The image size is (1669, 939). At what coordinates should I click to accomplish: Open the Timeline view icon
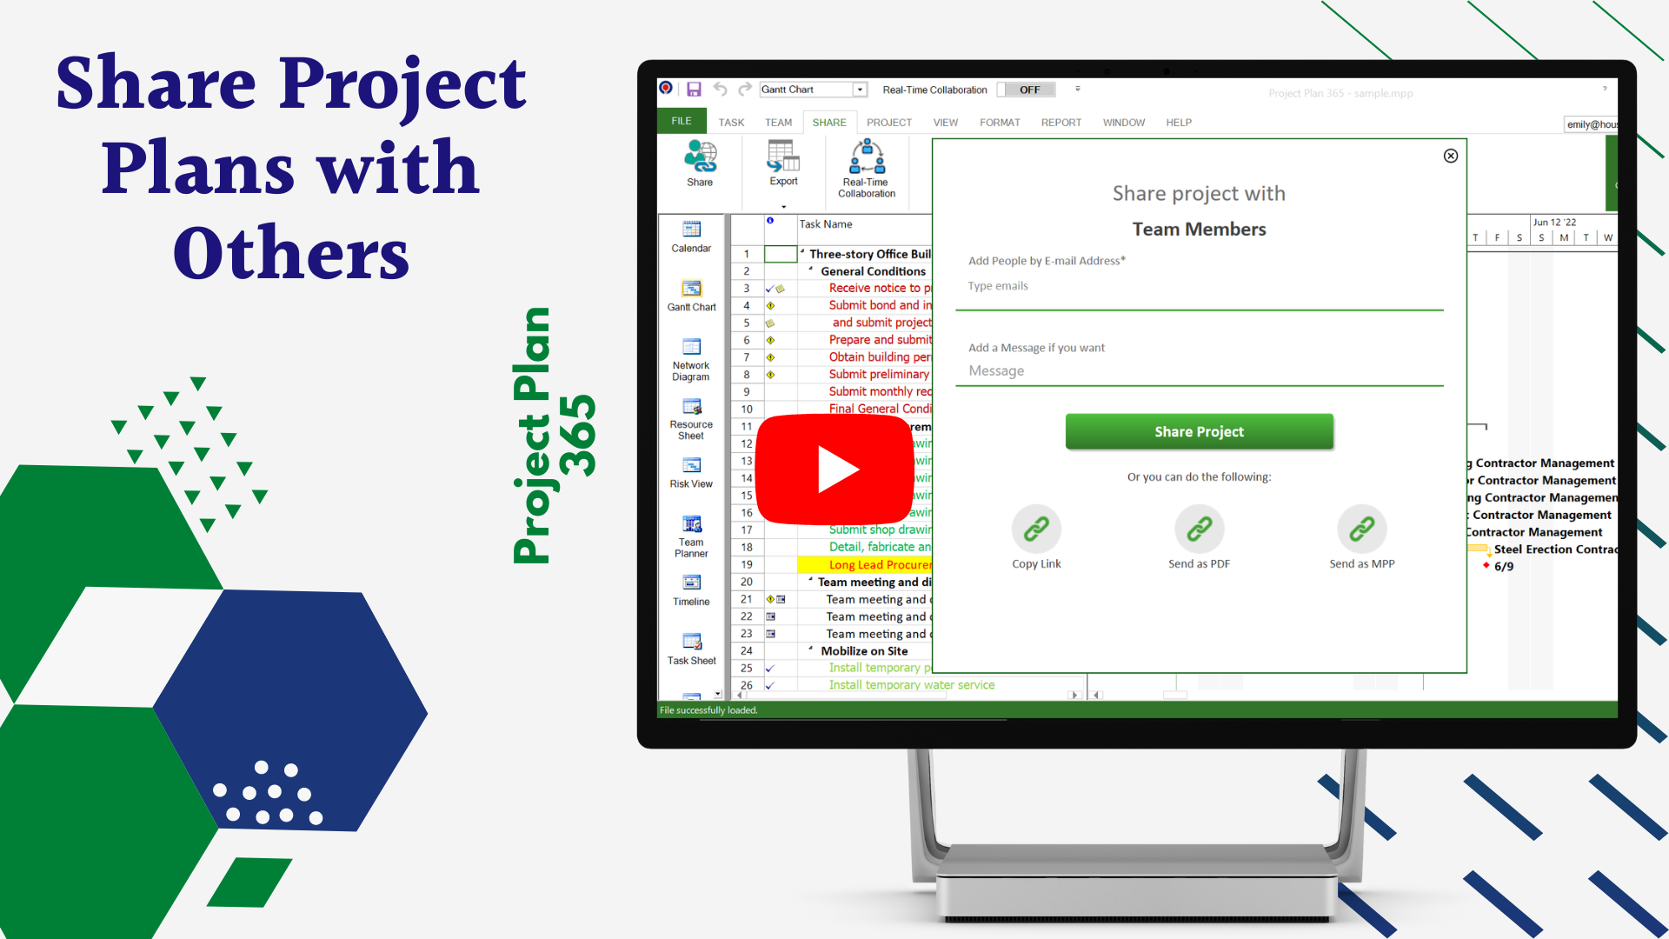click(690, 589)
